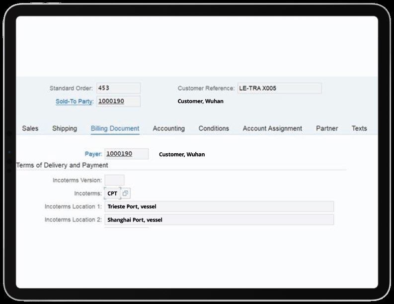Viewport: 394px width, 304px height.
Task: Follow the Sold-To Party link
Action: coord(75,101)
